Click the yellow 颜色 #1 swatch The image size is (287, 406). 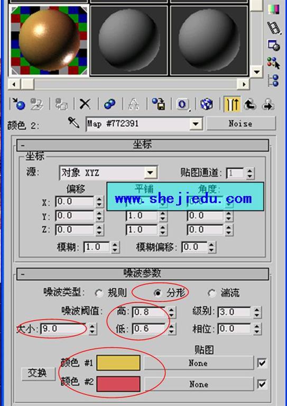[x=118, y=363]
